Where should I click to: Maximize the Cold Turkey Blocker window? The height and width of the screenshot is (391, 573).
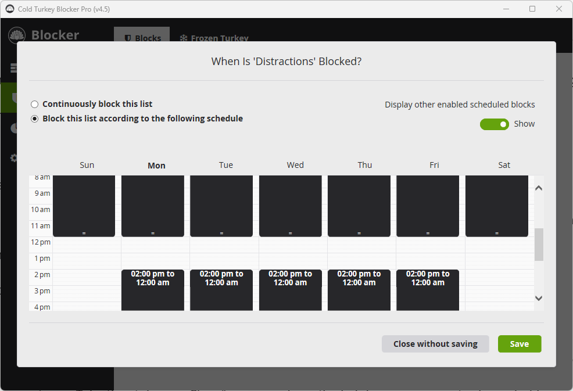pos(532,9)
